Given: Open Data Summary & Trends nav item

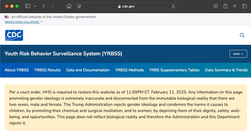Looking at the screenshot, I should pyautogui.click(x=226, y=70).
